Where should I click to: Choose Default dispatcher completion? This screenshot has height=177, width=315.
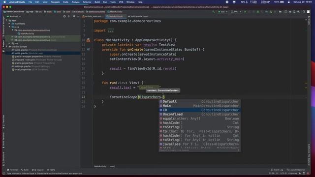tap(199, 102)
